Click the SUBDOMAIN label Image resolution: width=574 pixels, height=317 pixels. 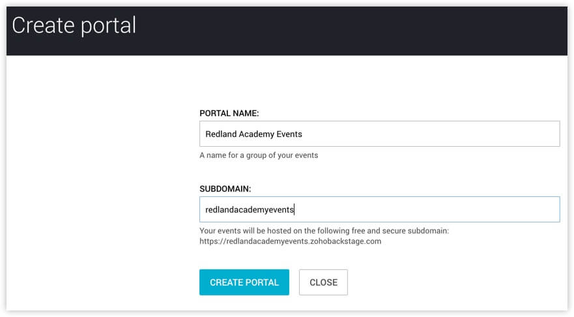pos(225,189)
